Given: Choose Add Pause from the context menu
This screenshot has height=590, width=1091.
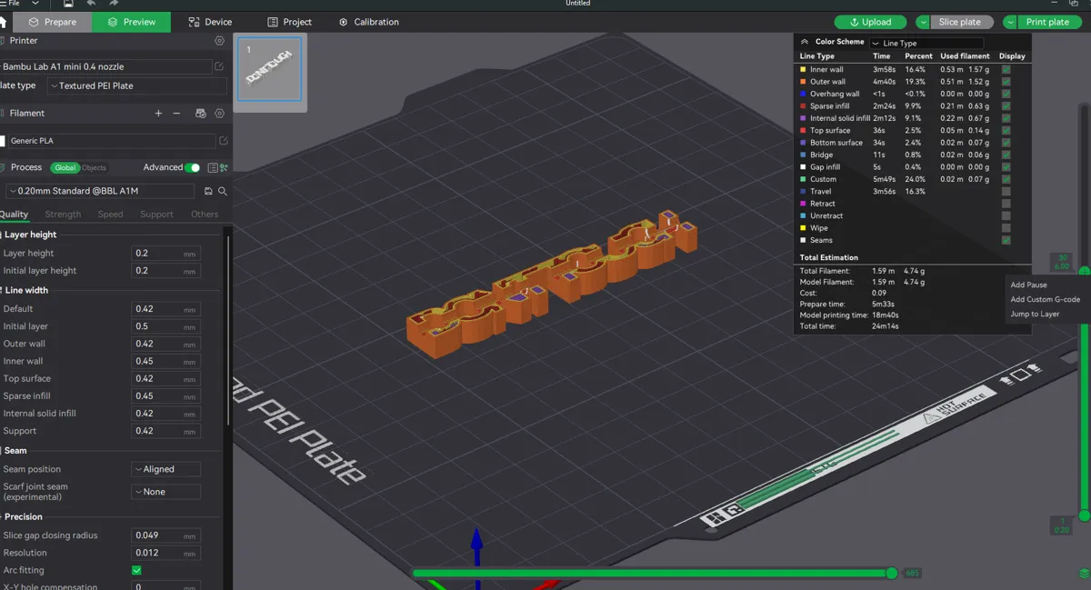Looking at the screenshot, I should [1029, 285].
